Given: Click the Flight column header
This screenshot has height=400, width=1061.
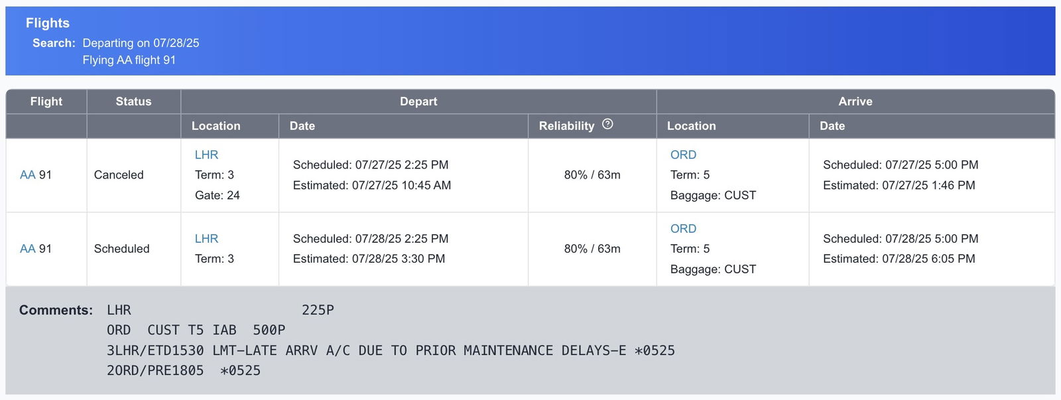Looking at the screenshot, I should [46, 101].
